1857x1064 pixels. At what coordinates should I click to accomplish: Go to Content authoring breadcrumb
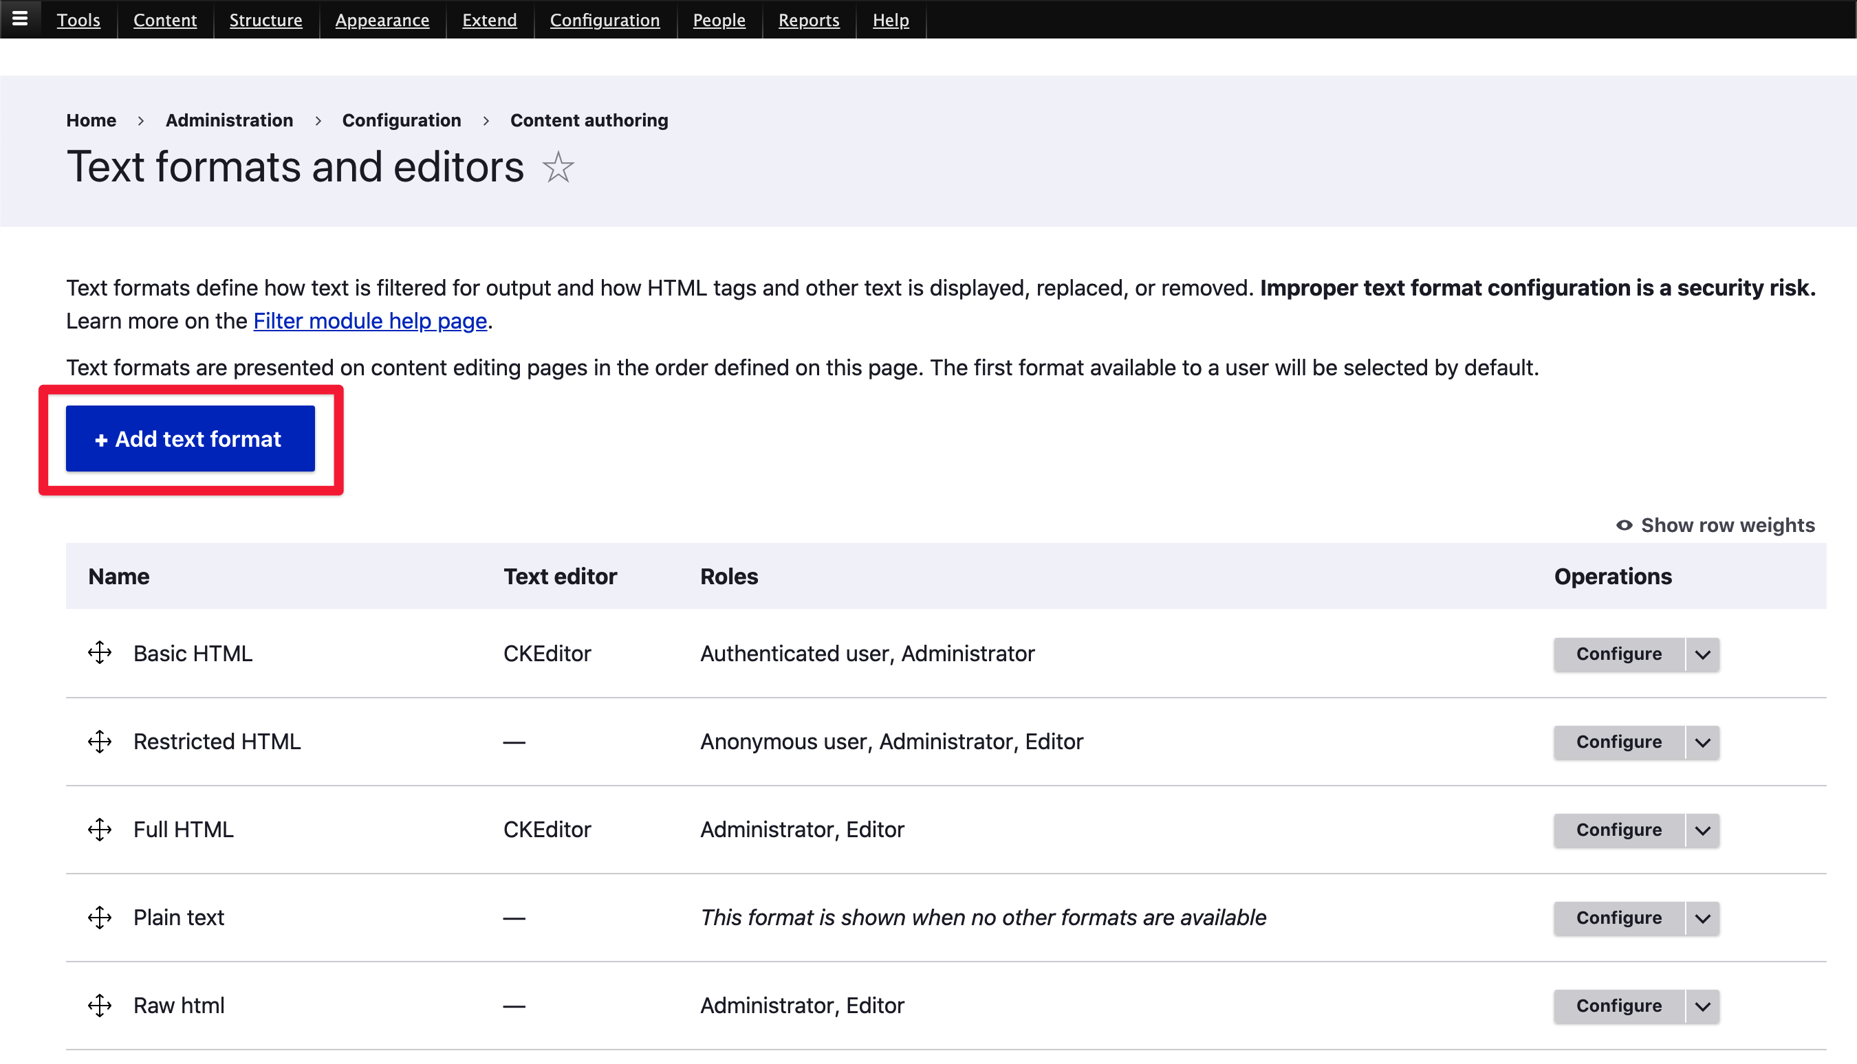point(589,120)
